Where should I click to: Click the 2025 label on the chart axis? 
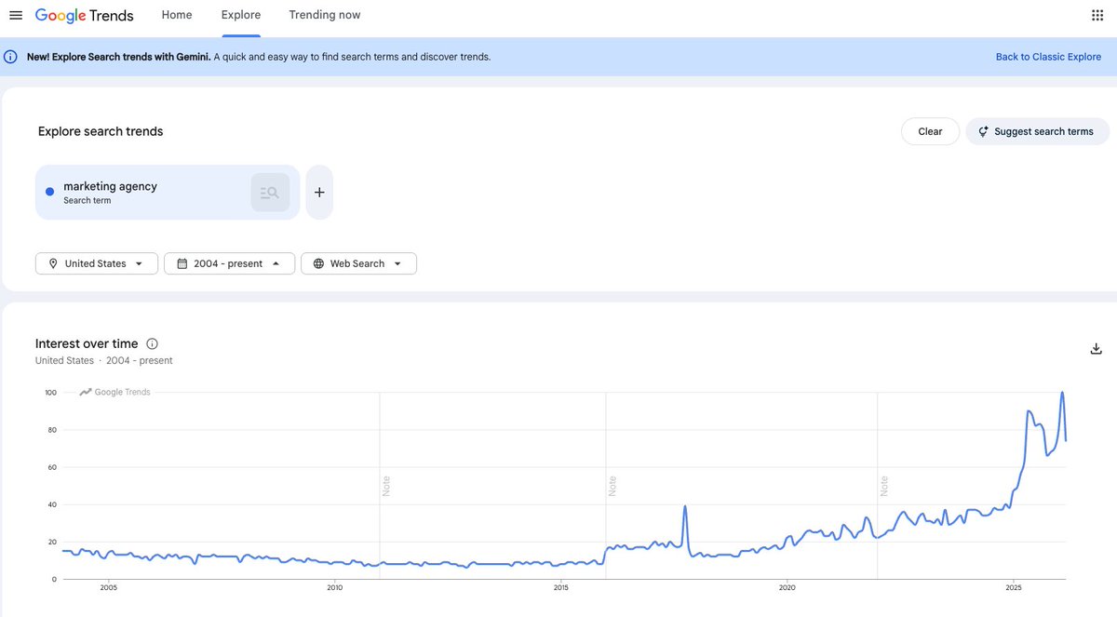[1014, 587]
